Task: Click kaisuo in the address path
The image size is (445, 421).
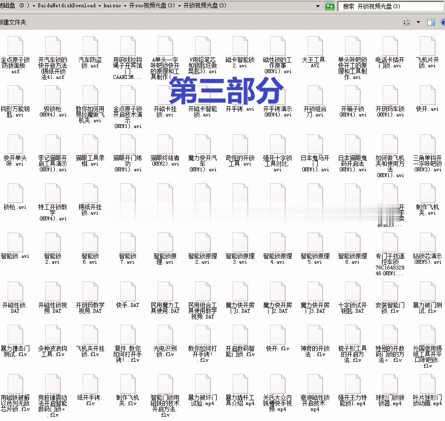Action: [x=112, y=5]
